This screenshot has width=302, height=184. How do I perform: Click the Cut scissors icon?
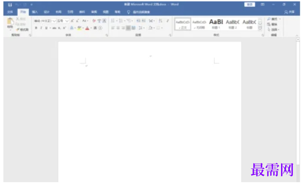(17, 19)
